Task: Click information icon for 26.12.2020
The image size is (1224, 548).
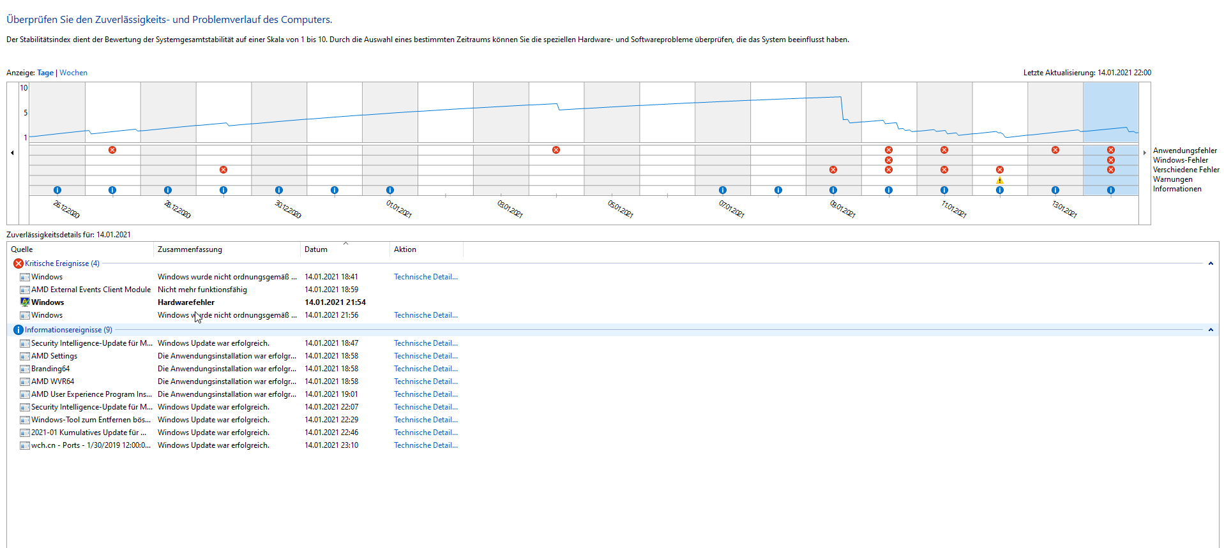Action: (x=57, y=190)
